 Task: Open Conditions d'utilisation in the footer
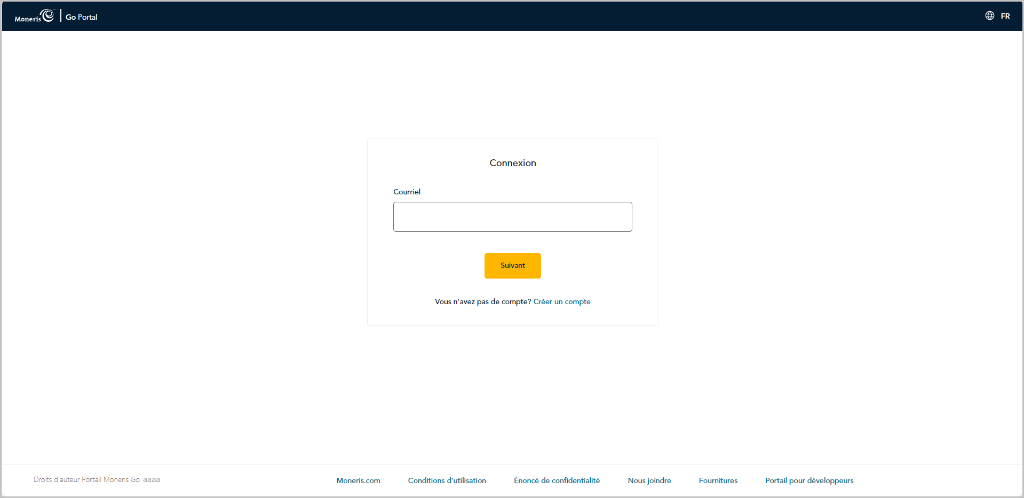[447, 480]
